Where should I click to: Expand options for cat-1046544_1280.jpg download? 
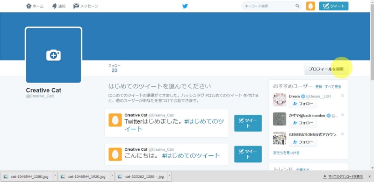(x=55, y=176)
